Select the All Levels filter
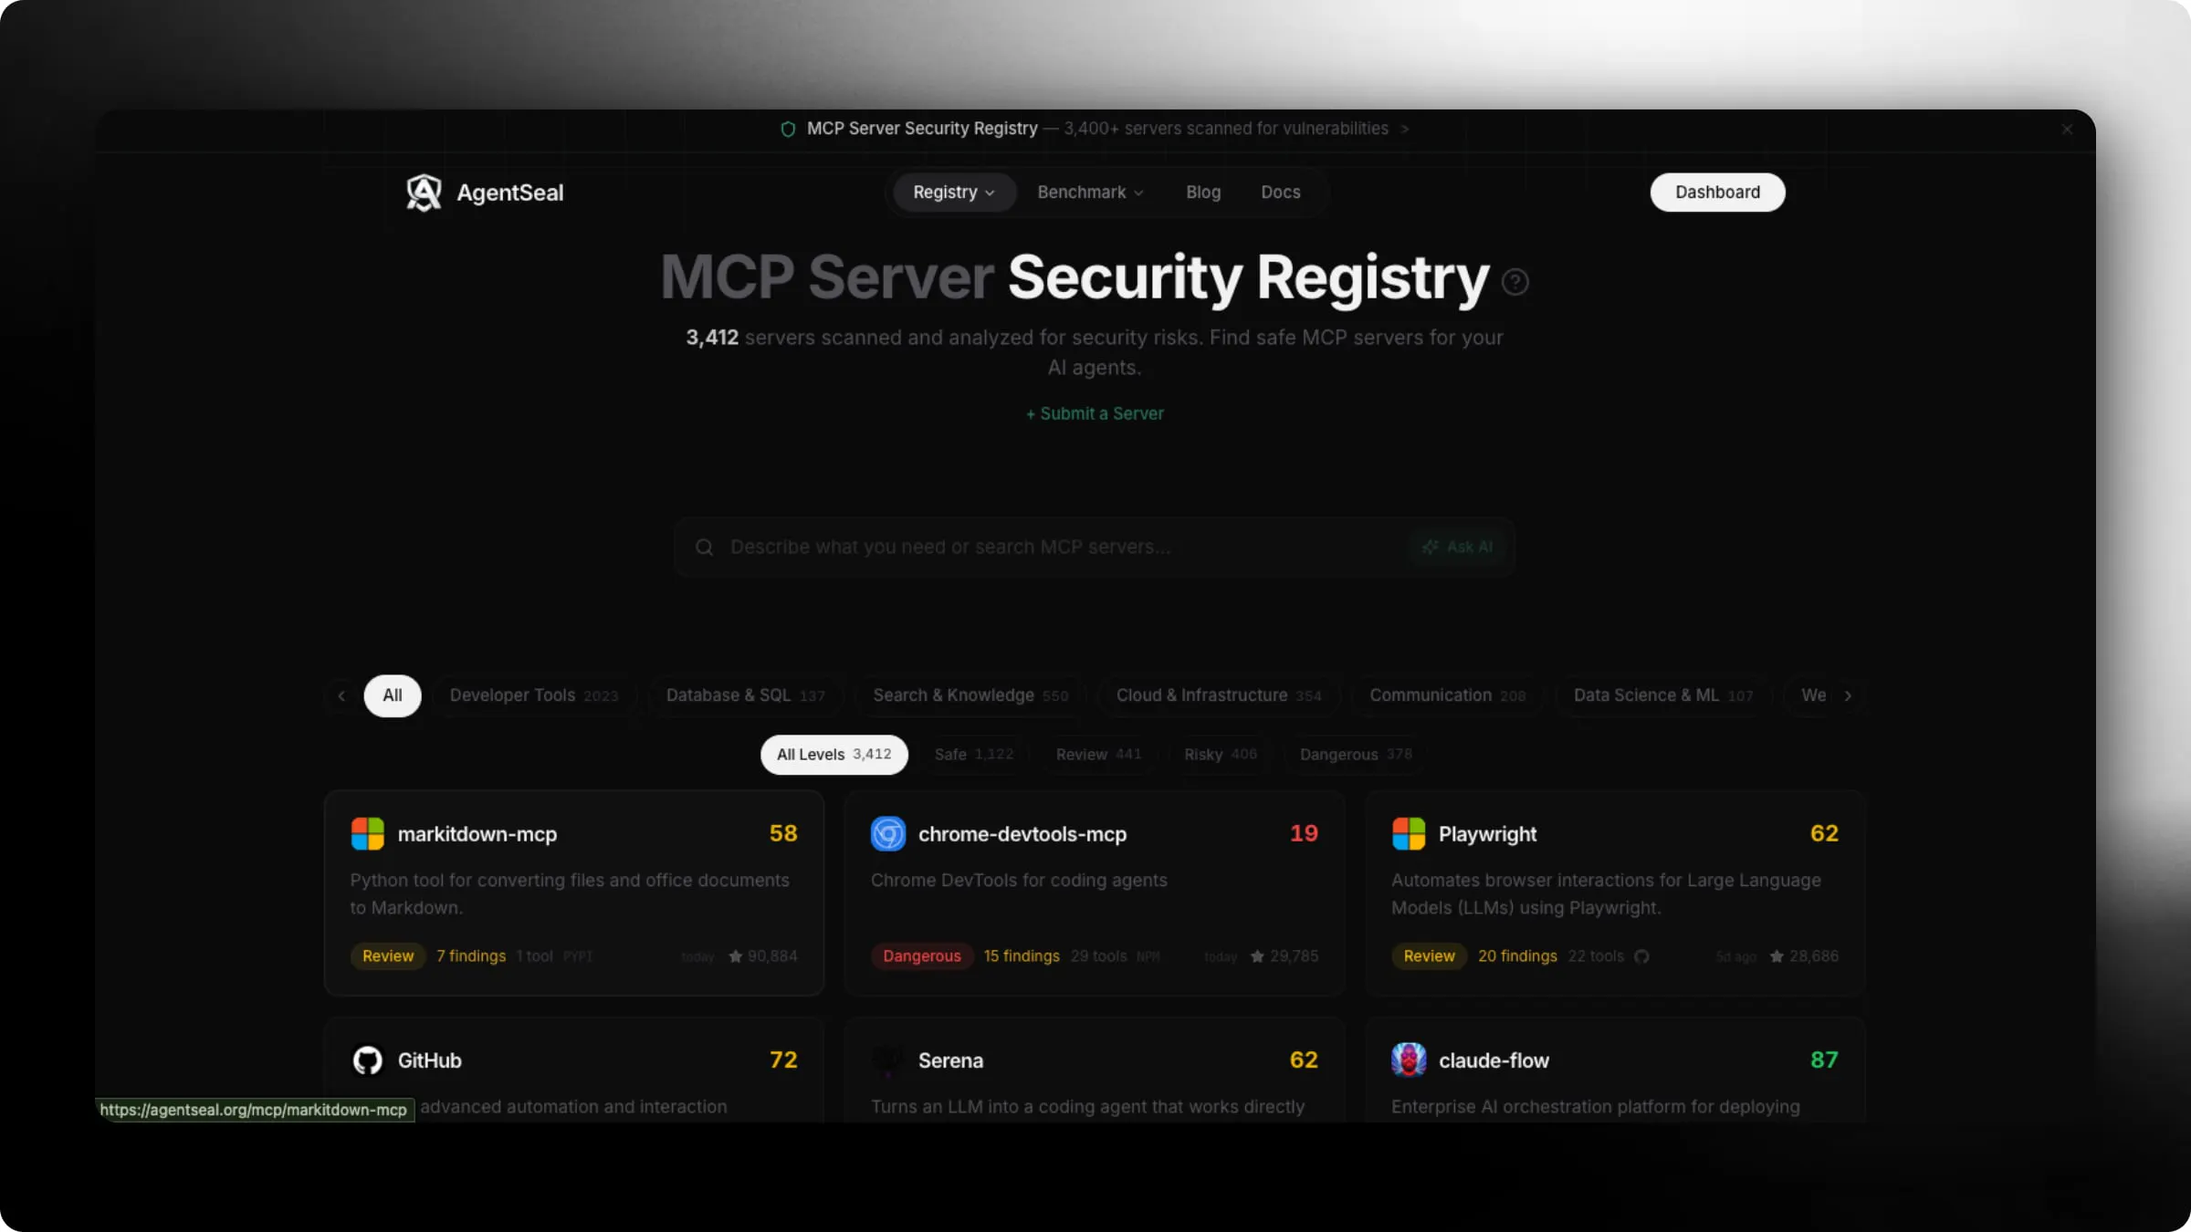The width and height of the screenshot is (2191, 1232). (x=833, y=755)
